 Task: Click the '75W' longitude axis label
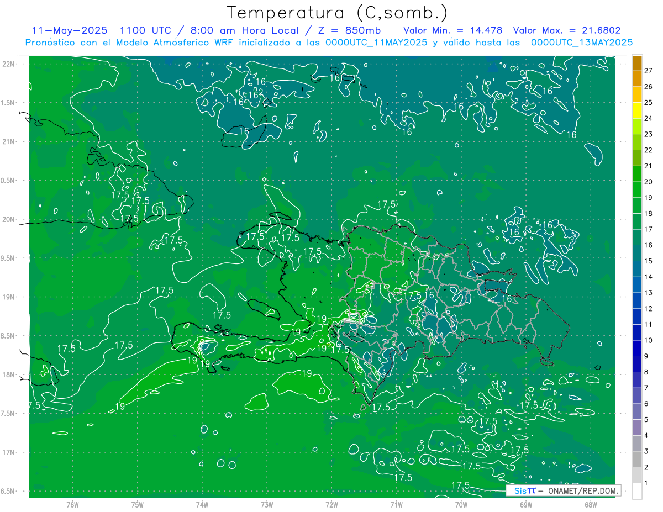[137, 504]
